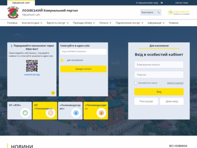Click the water drop icon on «Лозоваводосервіс»
This screenshot has height=148, width=197.
point(76,113)
